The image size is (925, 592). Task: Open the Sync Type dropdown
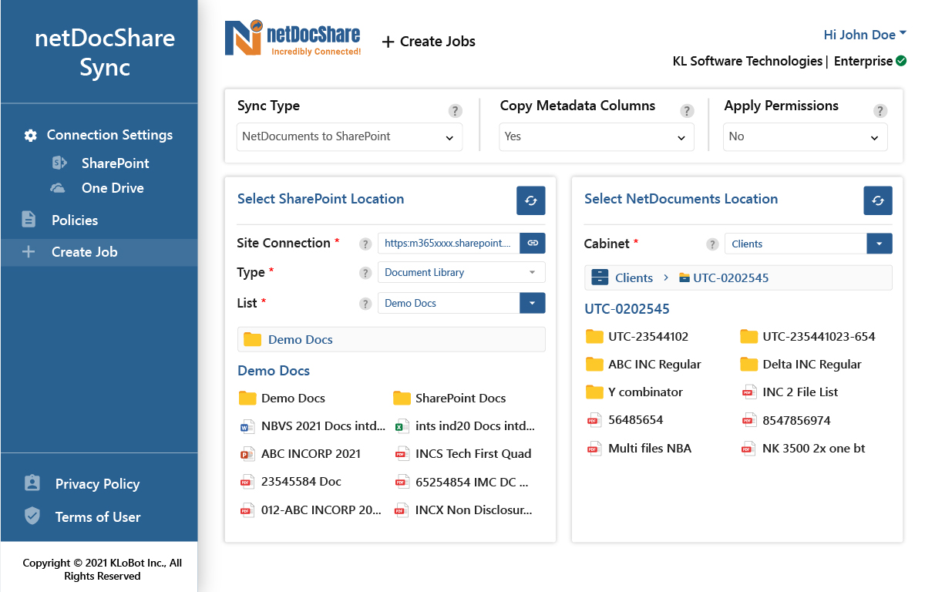click(349, 136)
